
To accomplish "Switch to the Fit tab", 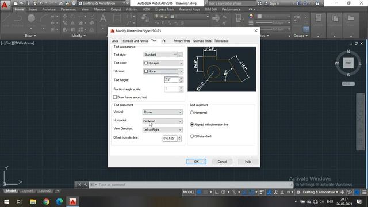I will (164, 41).
